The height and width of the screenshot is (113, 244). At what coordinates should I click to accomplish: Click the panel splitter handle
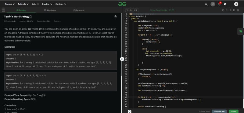pyautogui.click(x=122, y=59)
